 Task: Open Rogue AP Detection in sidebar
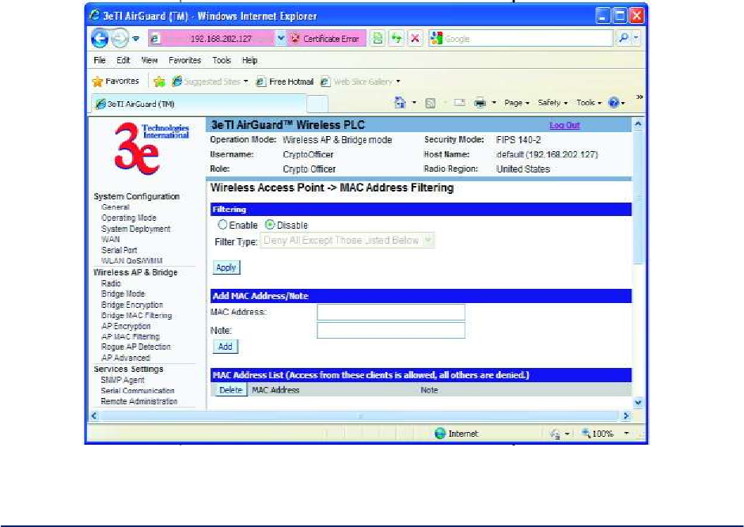click(x=135, y=347)
